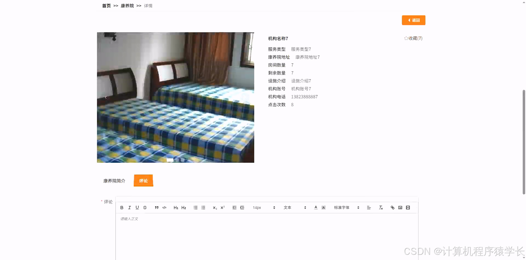Toggle bold formatting in the comment editor
Screen dimensions: 526x260
coord(122,208)
